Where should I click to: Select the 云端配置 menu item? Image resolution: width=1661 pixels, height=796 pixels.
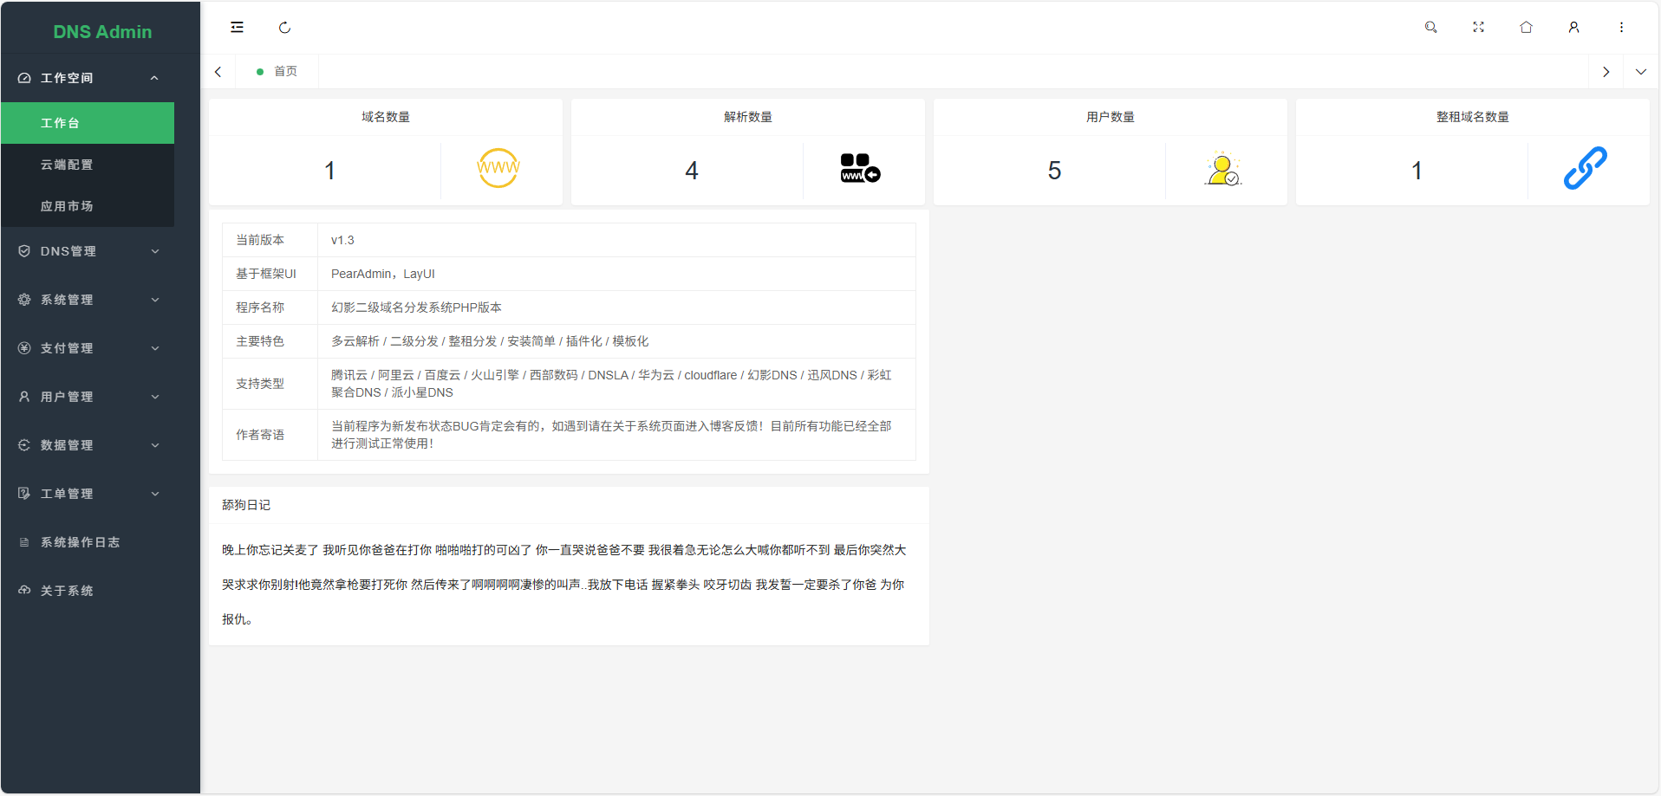coord(67,165)
